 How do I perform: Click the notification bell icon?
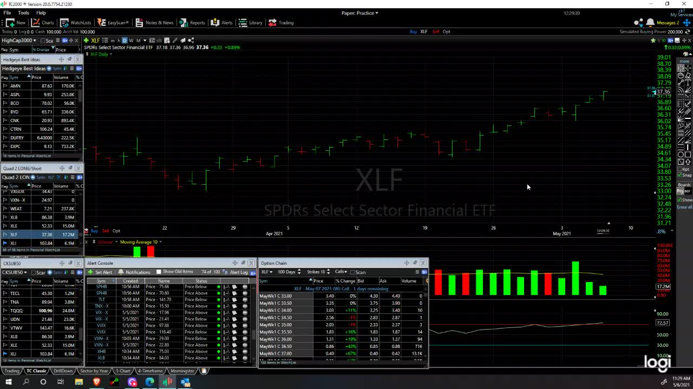pyautogui.click(x=650, y=23)
